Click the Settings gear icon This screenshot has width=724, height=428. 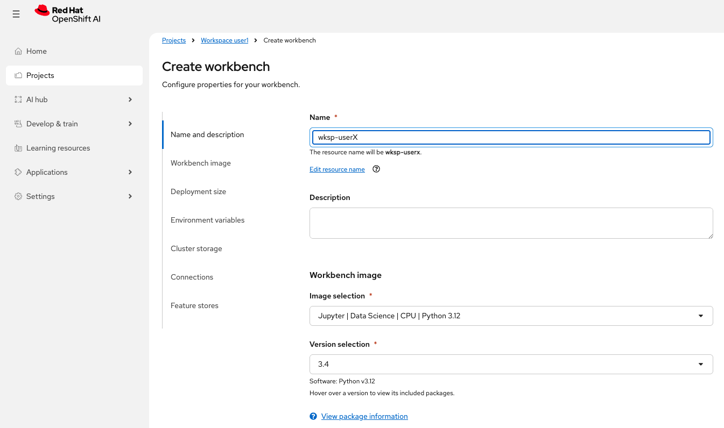coord(18,196)
